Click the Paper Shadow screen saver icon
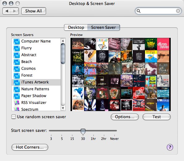The width and height of the screenshot is (184, 161). [17, 96]
